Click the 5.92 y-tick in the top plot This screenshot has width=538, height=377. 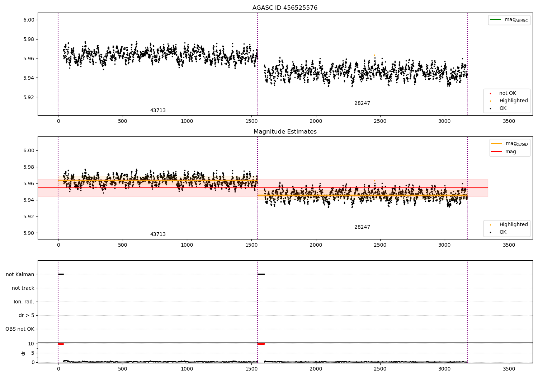pyautogui.click(x=28, y=98)
